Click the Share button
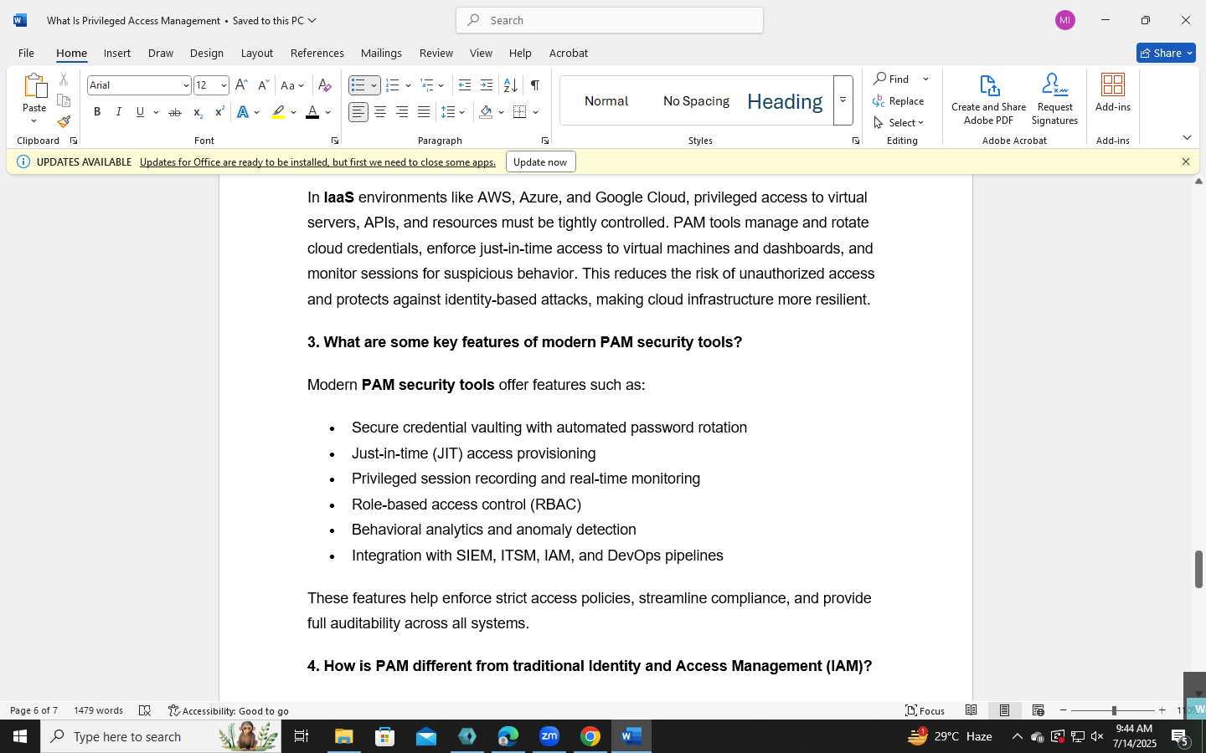 point(1166,53)
